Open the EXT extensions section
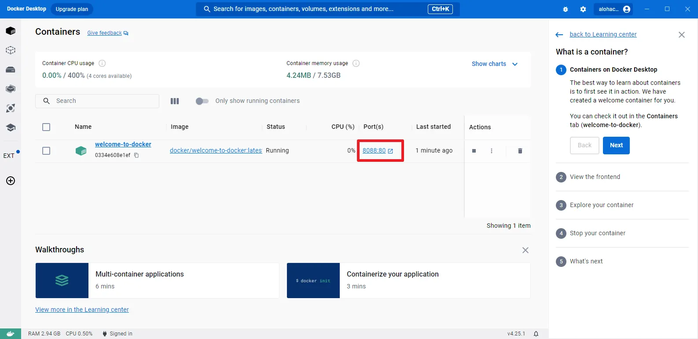The width and height of the screenshot is (698, 339). (x=10, y=155)
